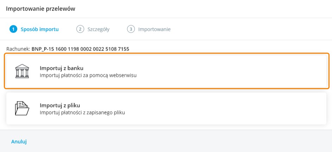Click the bank building icon

pos(22,71)
